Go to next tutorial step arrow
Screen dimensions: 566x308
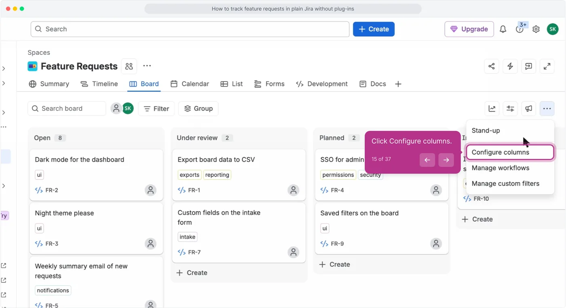point(446,160)
